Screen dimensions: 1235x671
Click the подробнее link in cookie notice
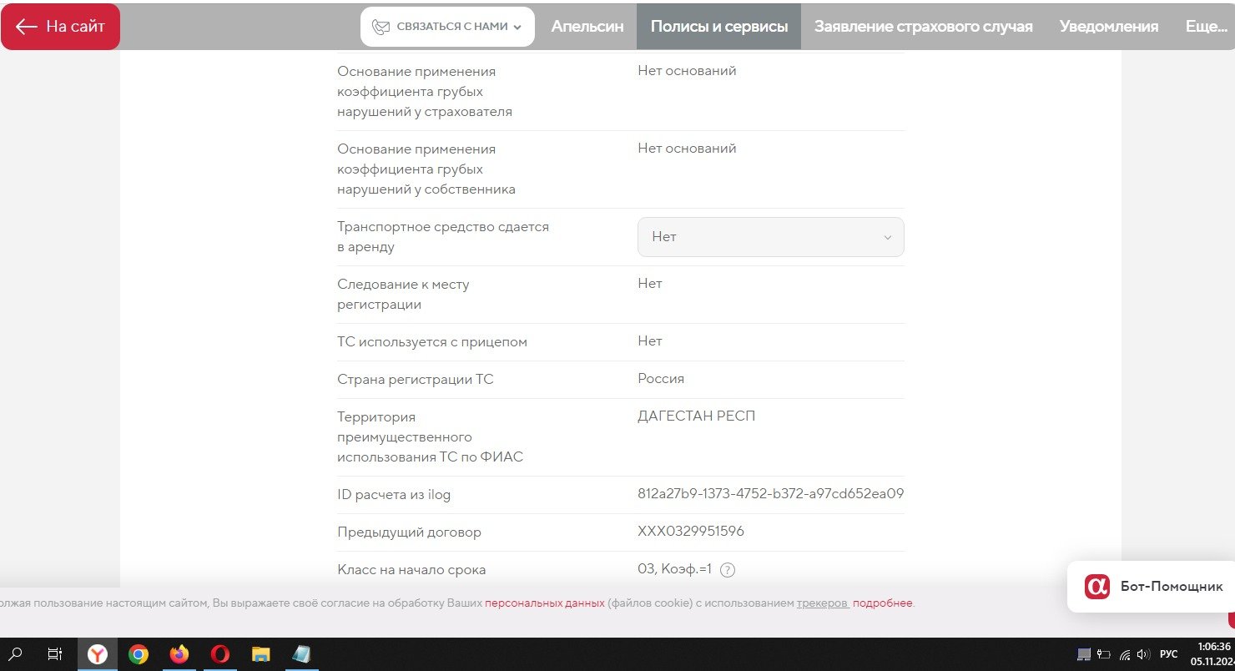tap(882, 603)
